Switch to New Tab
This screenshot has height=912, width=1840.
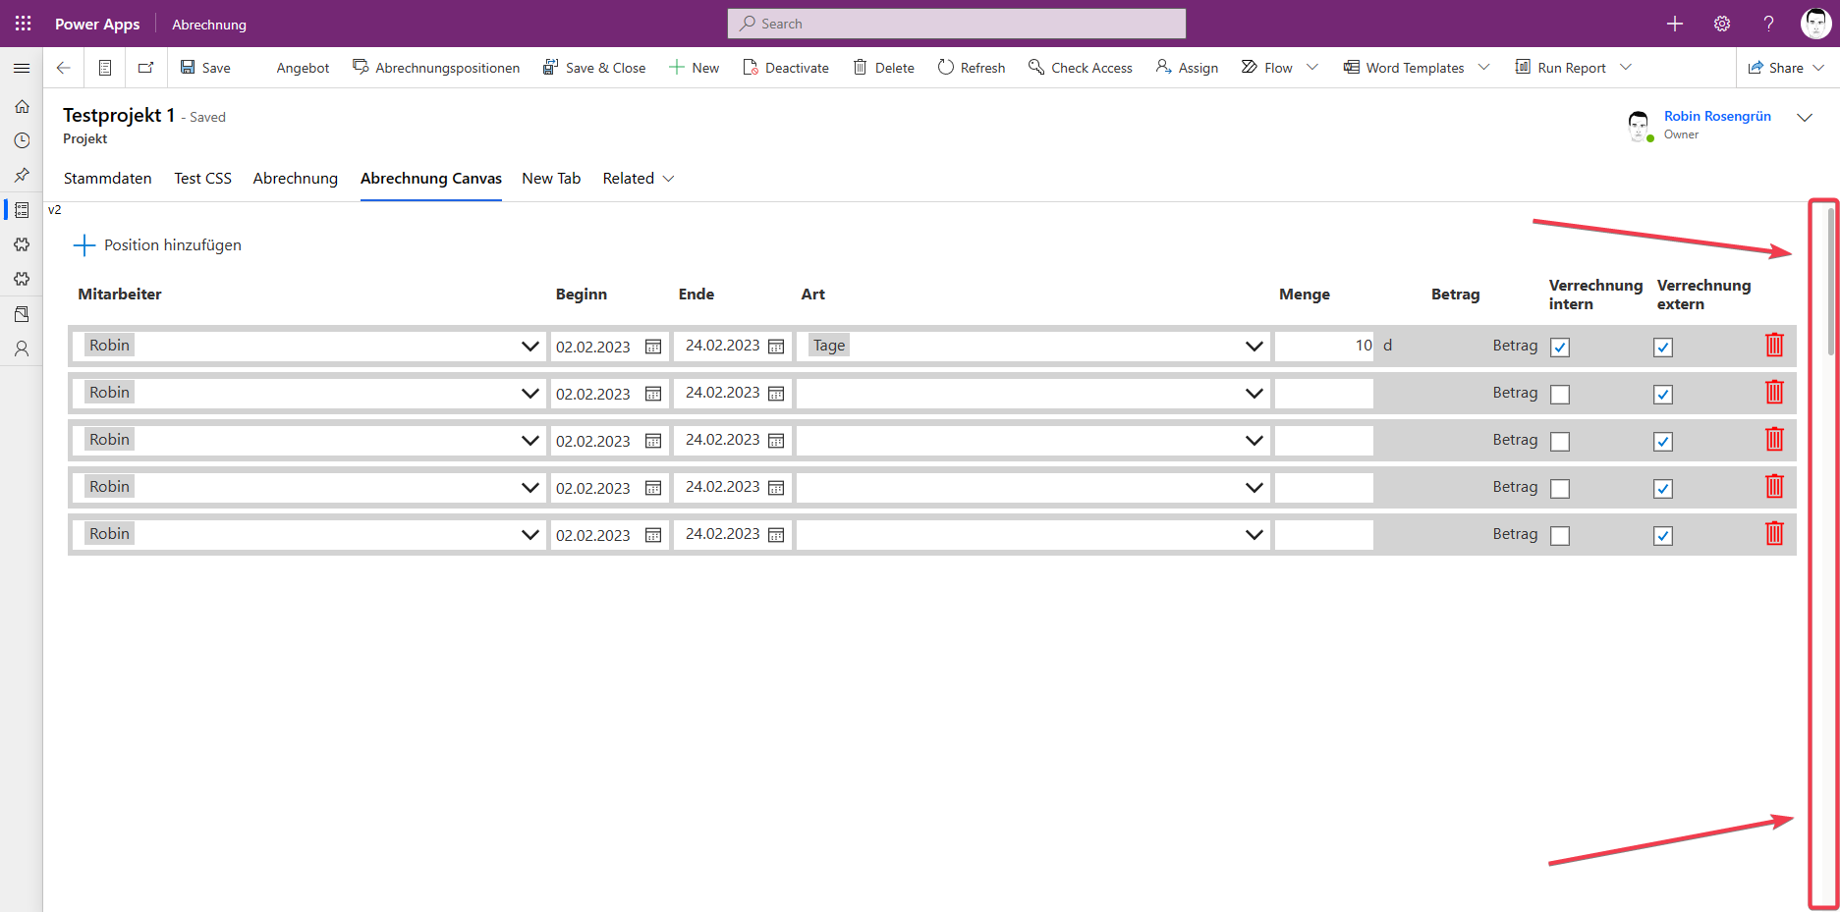(551, 179)
